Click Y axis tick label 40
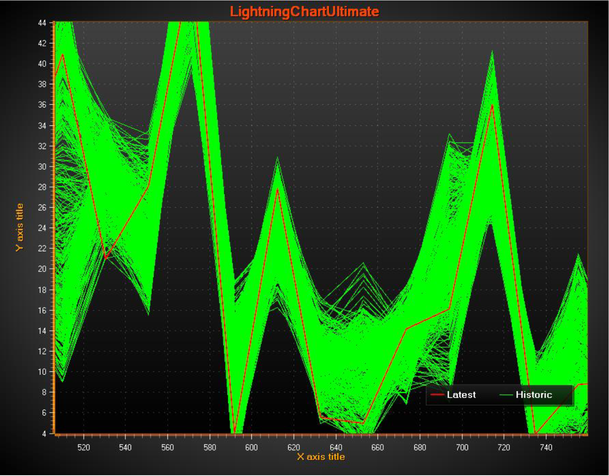Image resolution: width=609 pixels, height=476 pixels. [42, 64]
